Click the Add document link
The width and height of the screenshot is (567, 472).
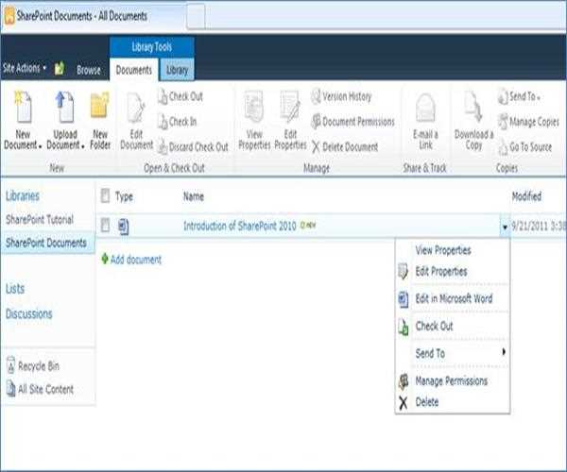(135, 260)
